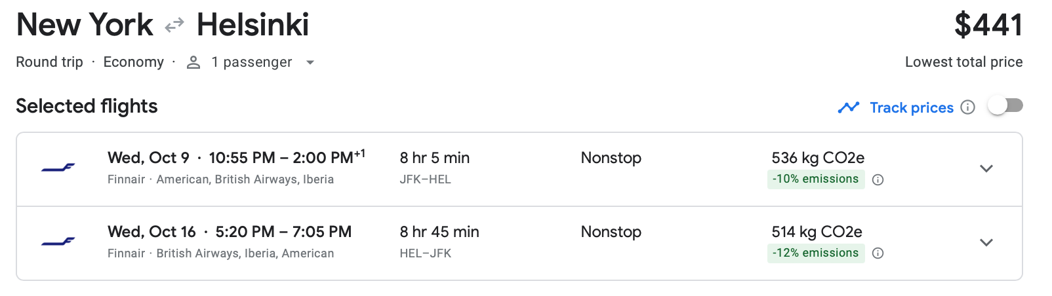Click the 1 passenger label
This screenshot has height=296, width=1052.
[x=252, y=62]
